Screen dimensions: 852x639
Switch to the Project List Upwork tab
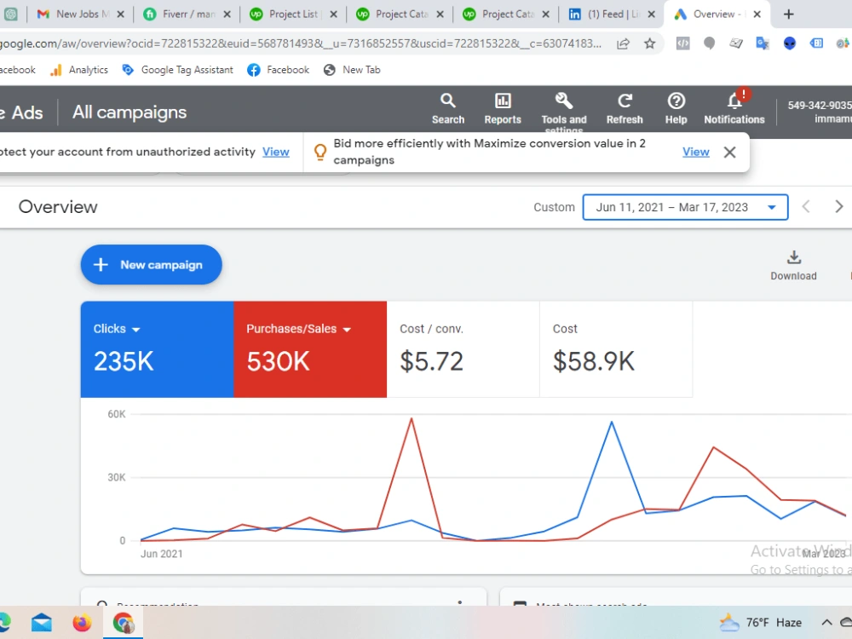coord(291,14)
